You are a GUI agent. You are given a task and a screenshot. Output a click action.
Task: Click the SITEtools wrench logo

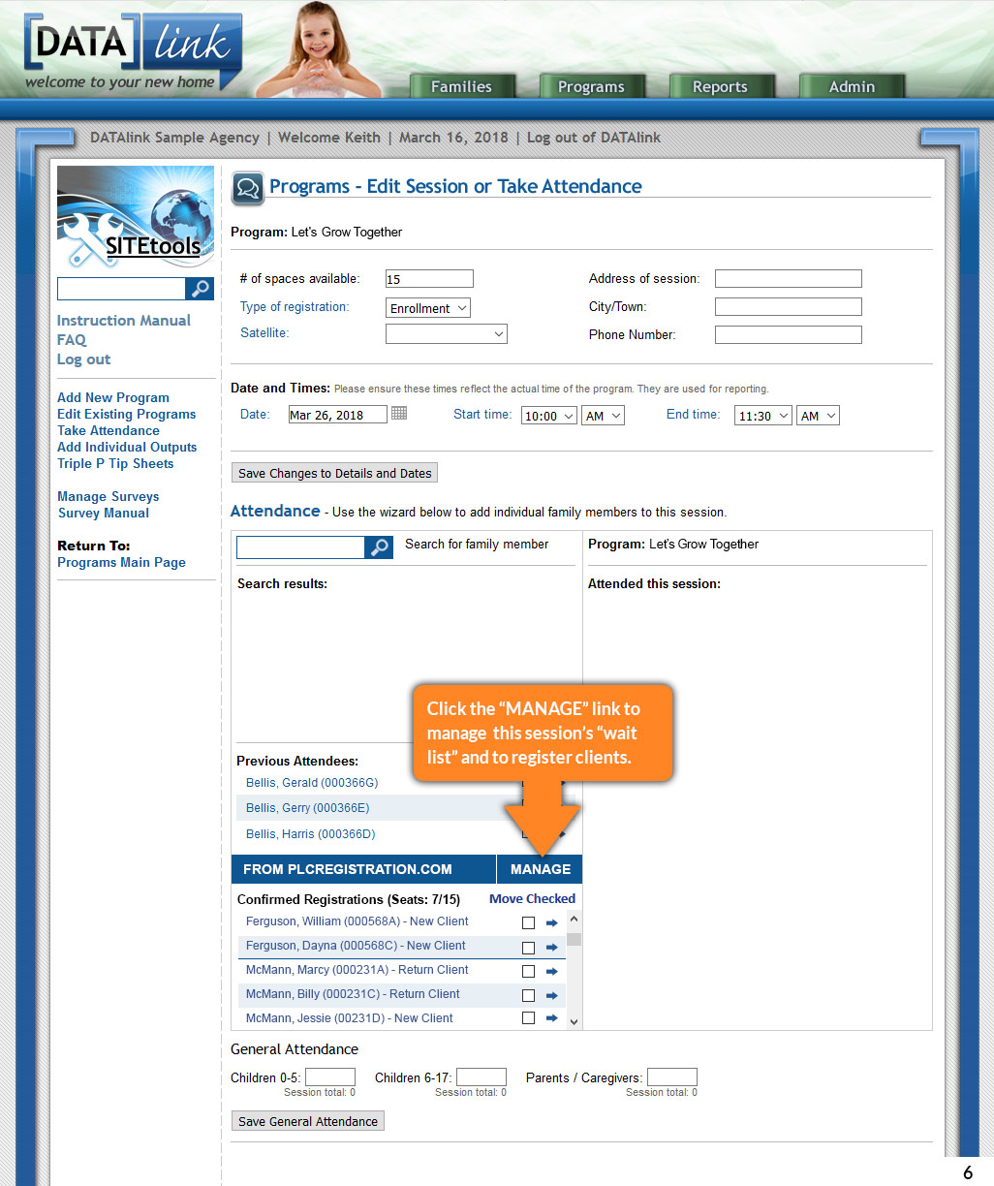tap(135, 218)
